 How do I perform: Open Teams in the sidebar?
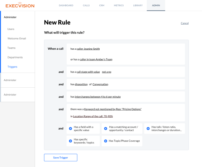[x=11, y=48]
